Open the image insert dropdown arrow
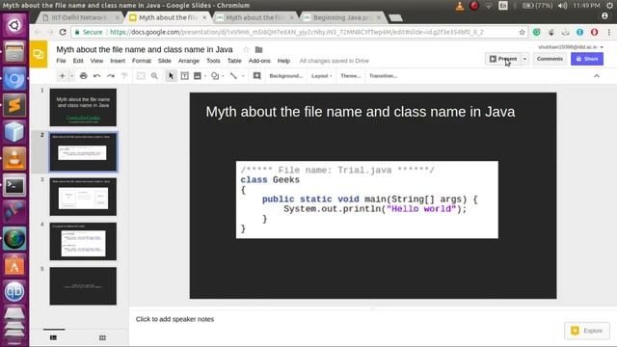This screenshot has width=617, height=347. coord(205,76)
